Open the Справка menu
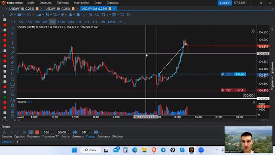Screen dimensions: 275x155 (x=113, y=3)
